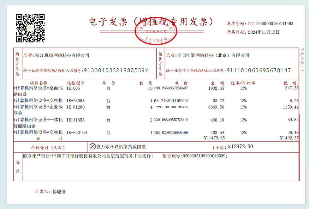Screen dimensions: 309x209
Task: Select the model IK-Q3S cell
Action: pos(73,88)
